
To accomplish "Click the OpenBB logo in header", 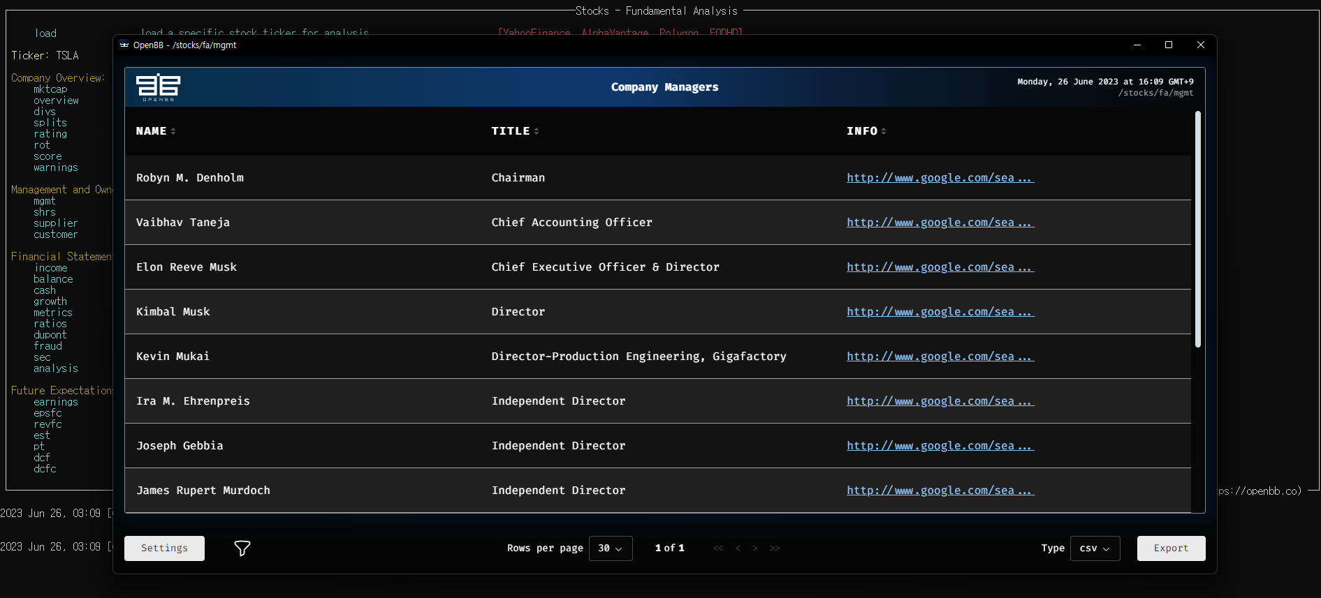I will (159, 87).
